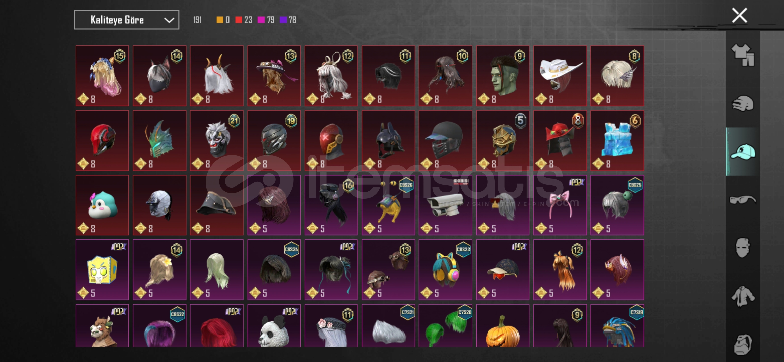This screenshot has width=784, height=362.
Task: Select the ice block helmet item
Action: click(x=617, y=140)
